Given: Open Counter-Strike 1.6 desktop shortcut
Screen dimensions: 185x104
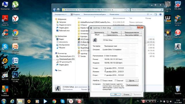Looking at the screenshot, I should click(x=178, y=49).
